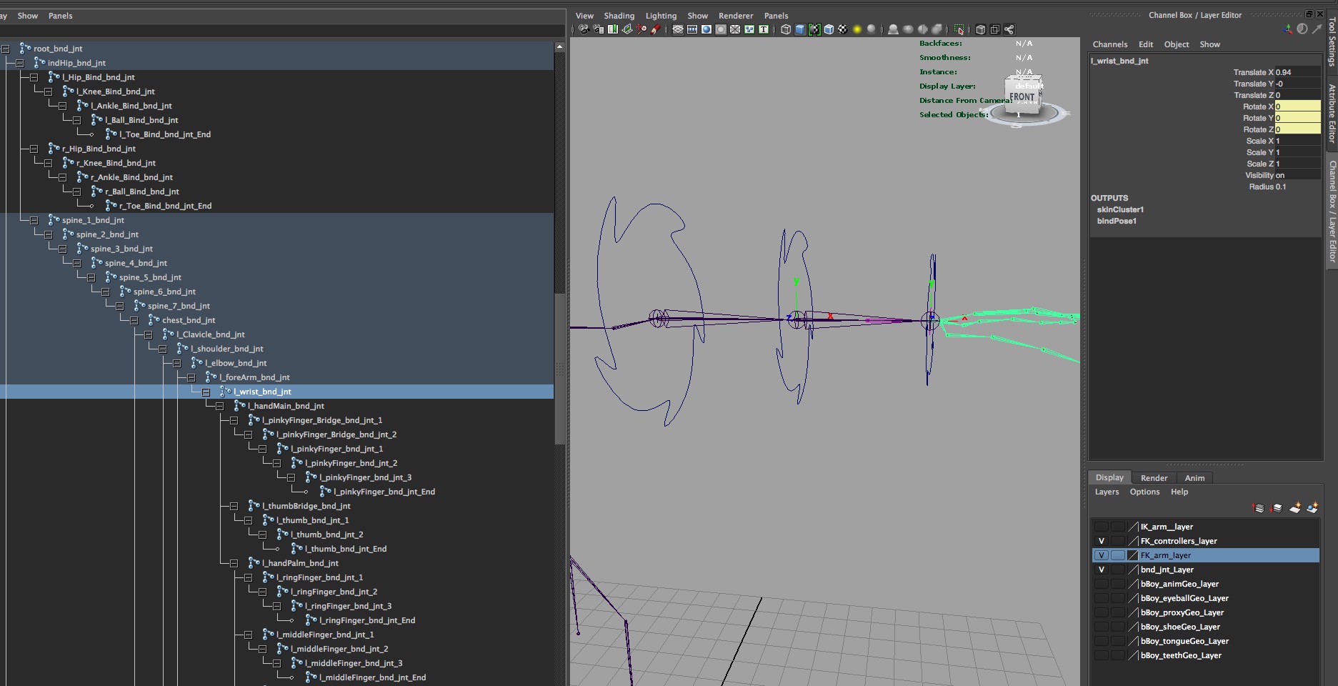The height and width of the screenshot is (686, 1338).
Task: Click the Rotate X value field
Action: pyautogui.click(x=1297, y=106)
